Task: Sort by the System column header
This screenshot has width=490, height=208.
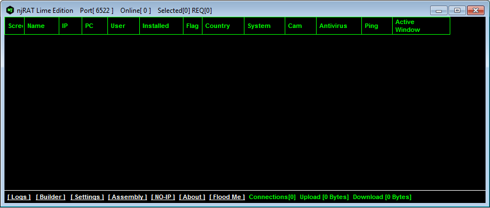Action: pos(265,26)
